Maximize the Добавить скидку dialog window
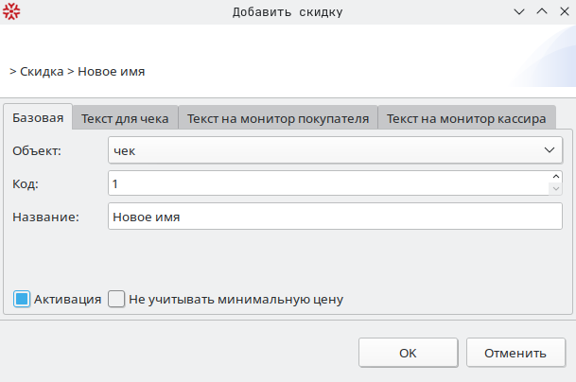Image resolution: width=576 pixels, height=382 pixels. pos(541,12)
